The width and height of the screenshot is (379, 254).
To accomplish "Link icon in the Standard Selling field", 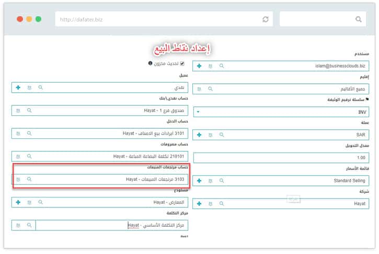I will [210, 181].
